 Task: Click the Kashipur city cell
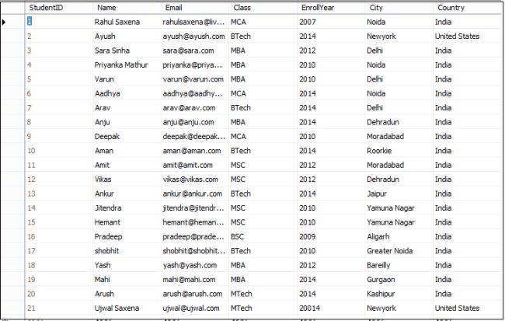pyautogui.click(x=382, y=294)
